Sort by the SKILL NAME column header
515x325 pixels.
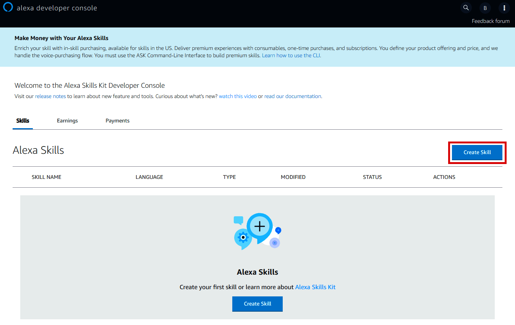click(x=46, y=177)
